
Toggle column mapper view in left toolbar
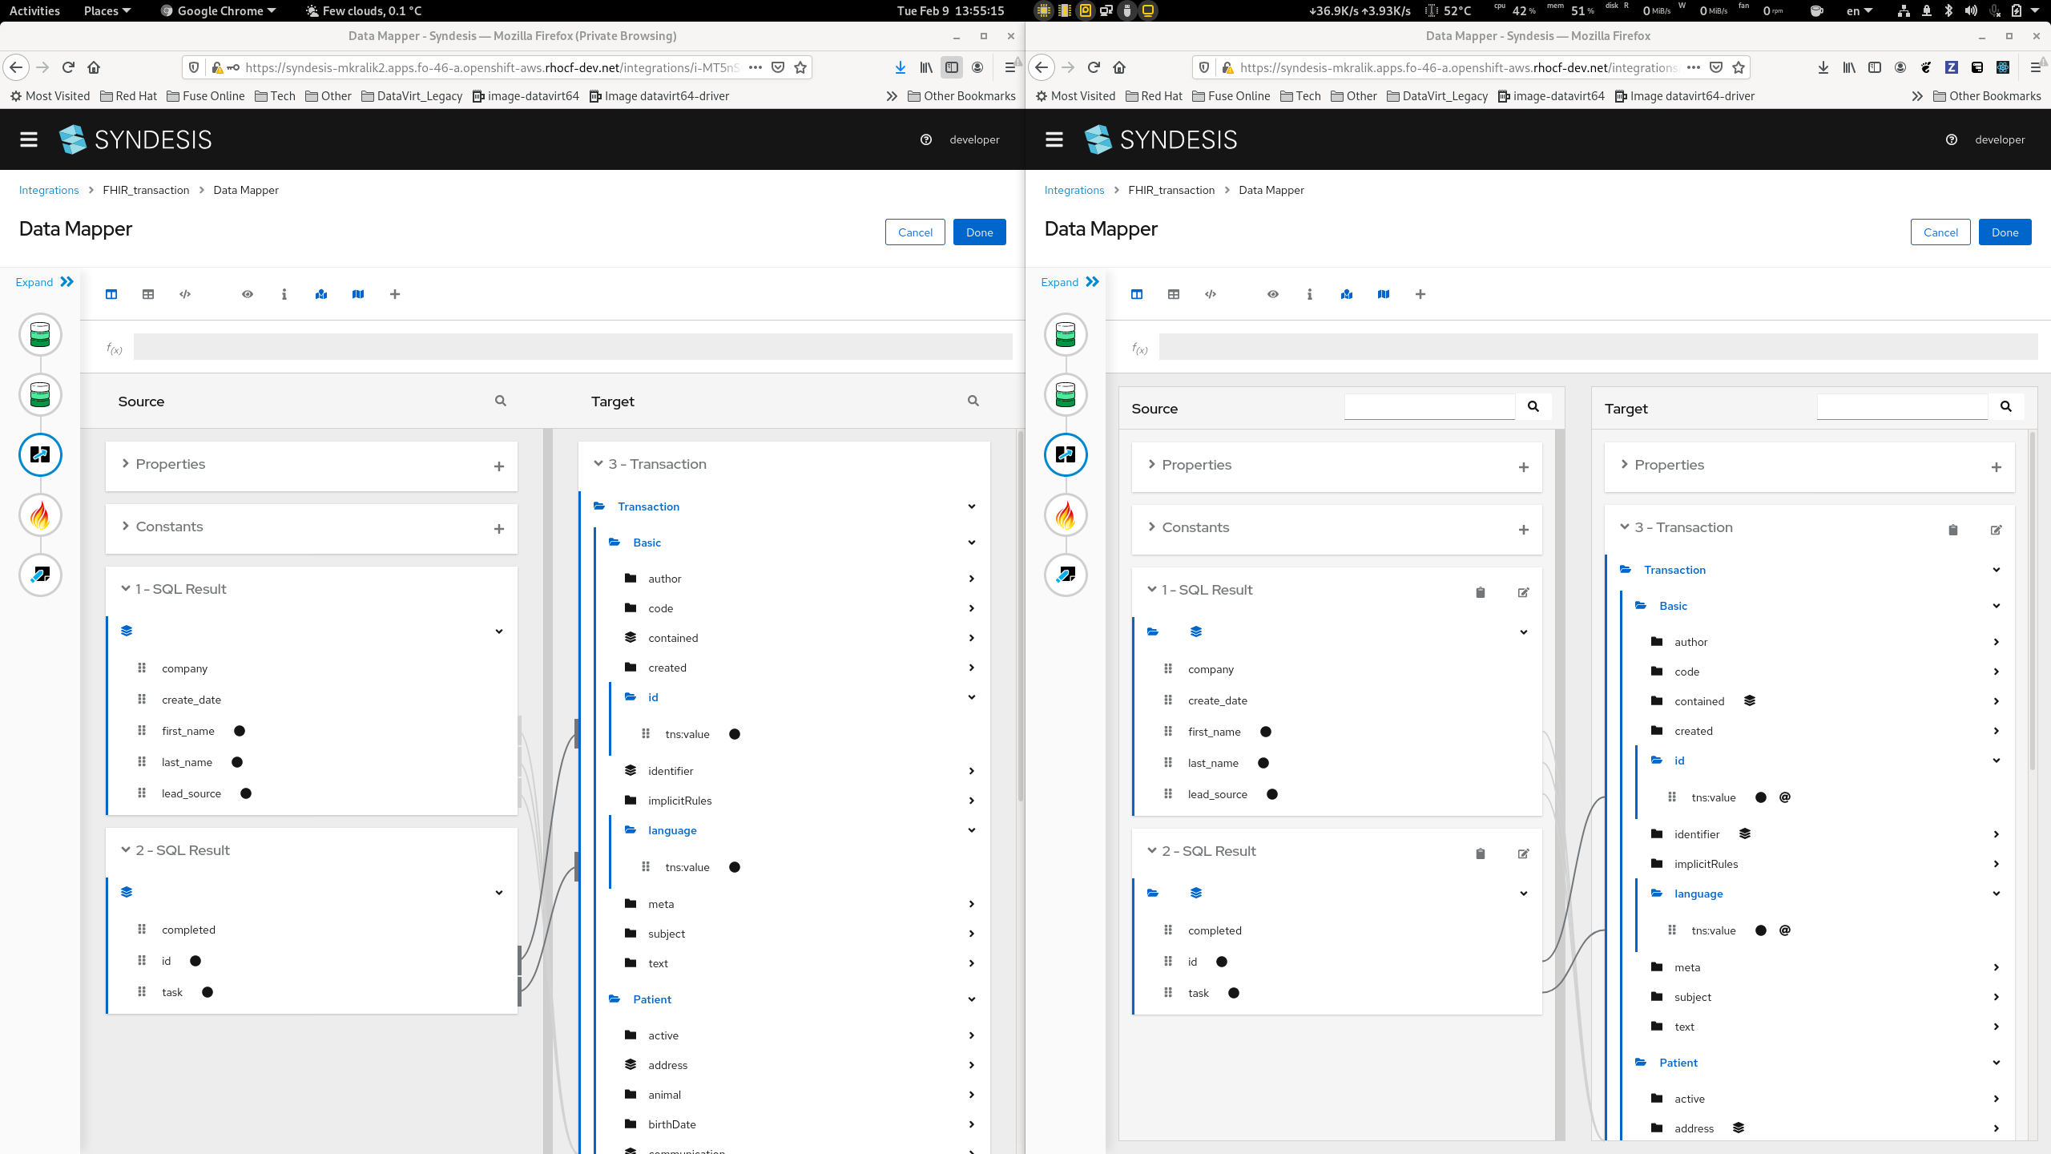[x=111, y=294]
